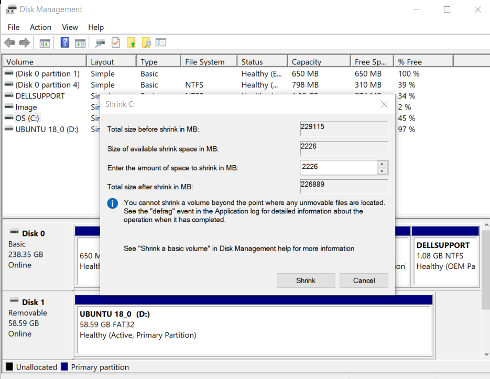This screenshot has width=490, height=379.
Task: Click the blue info icon in dialog
Action: 113,203
